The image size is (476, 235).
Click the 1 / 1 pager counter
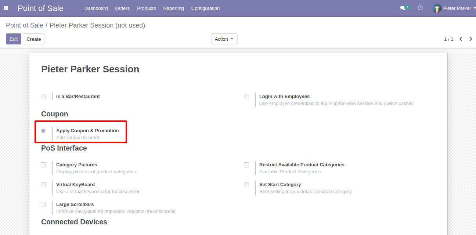point(448,39)
